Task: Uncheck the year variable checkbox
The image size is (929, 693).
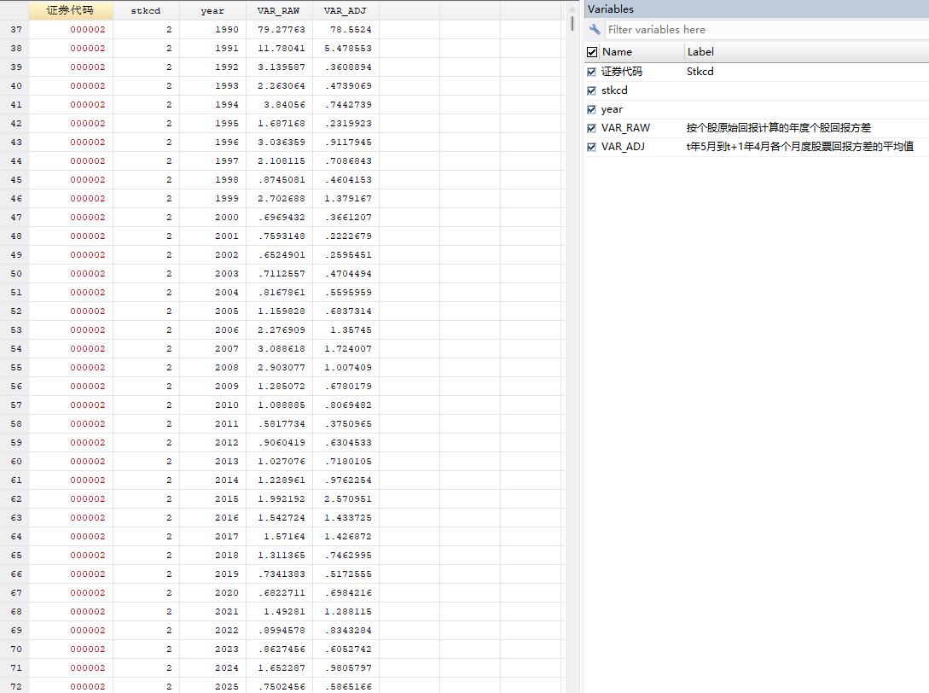Action: click(591, 110)
